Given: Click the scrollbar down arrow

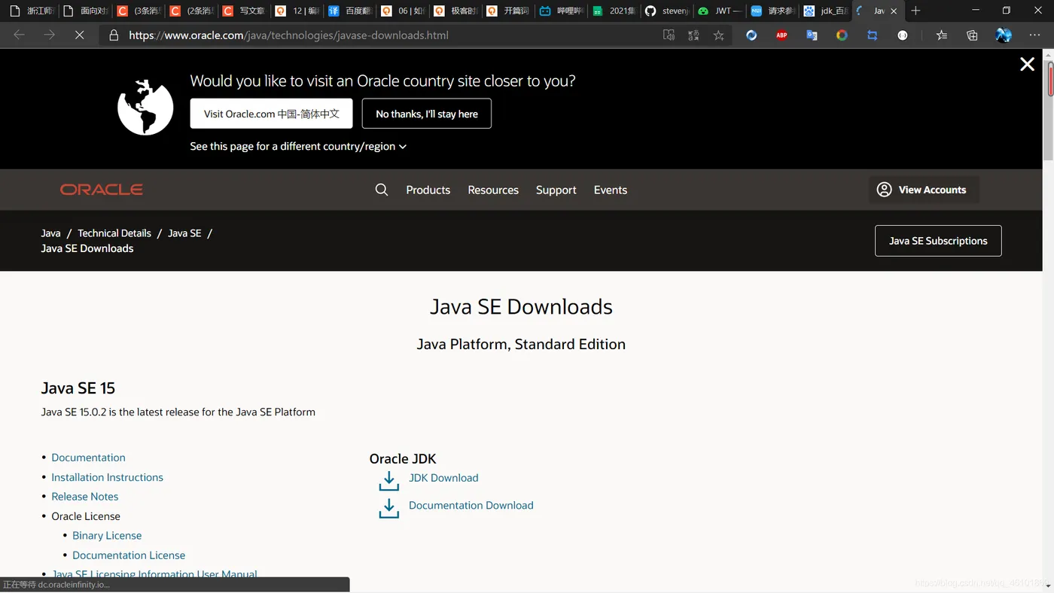Looking at the screenshot, I should click(x=1048, y=585).
